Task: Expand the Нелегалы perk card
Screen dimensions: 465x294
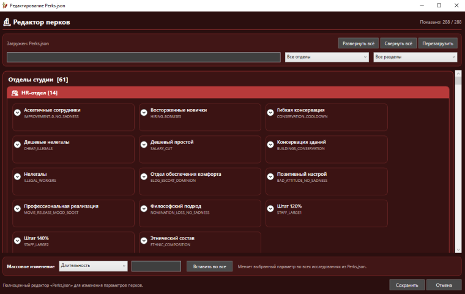Action: click(x=18, y=176)
